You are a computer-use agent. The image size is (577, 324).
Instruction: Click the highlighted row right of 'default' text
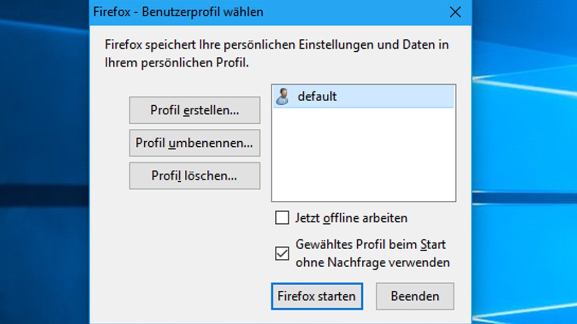(394, 97)
